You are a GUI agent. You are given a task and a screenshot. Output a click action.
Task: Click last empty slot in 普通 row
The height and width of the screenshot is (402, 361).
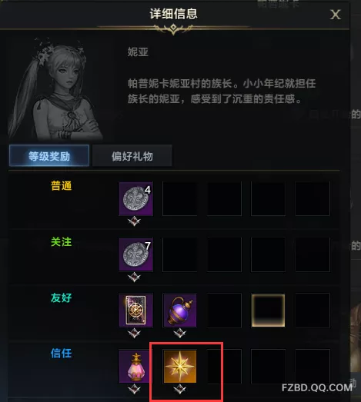coord(313,198)
